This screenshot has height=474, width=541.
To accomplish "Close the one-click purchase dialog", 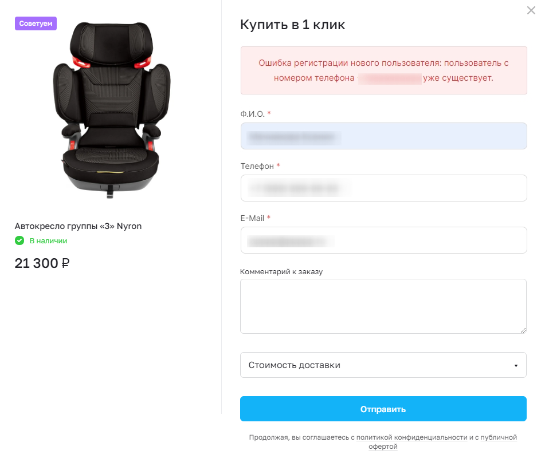I will (531, 10).
